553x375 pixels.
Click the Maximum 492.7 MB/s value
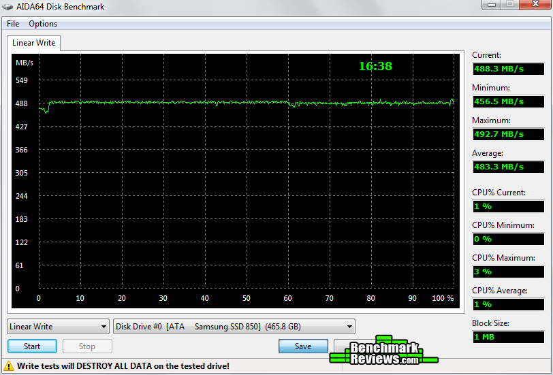coord(509,134)
